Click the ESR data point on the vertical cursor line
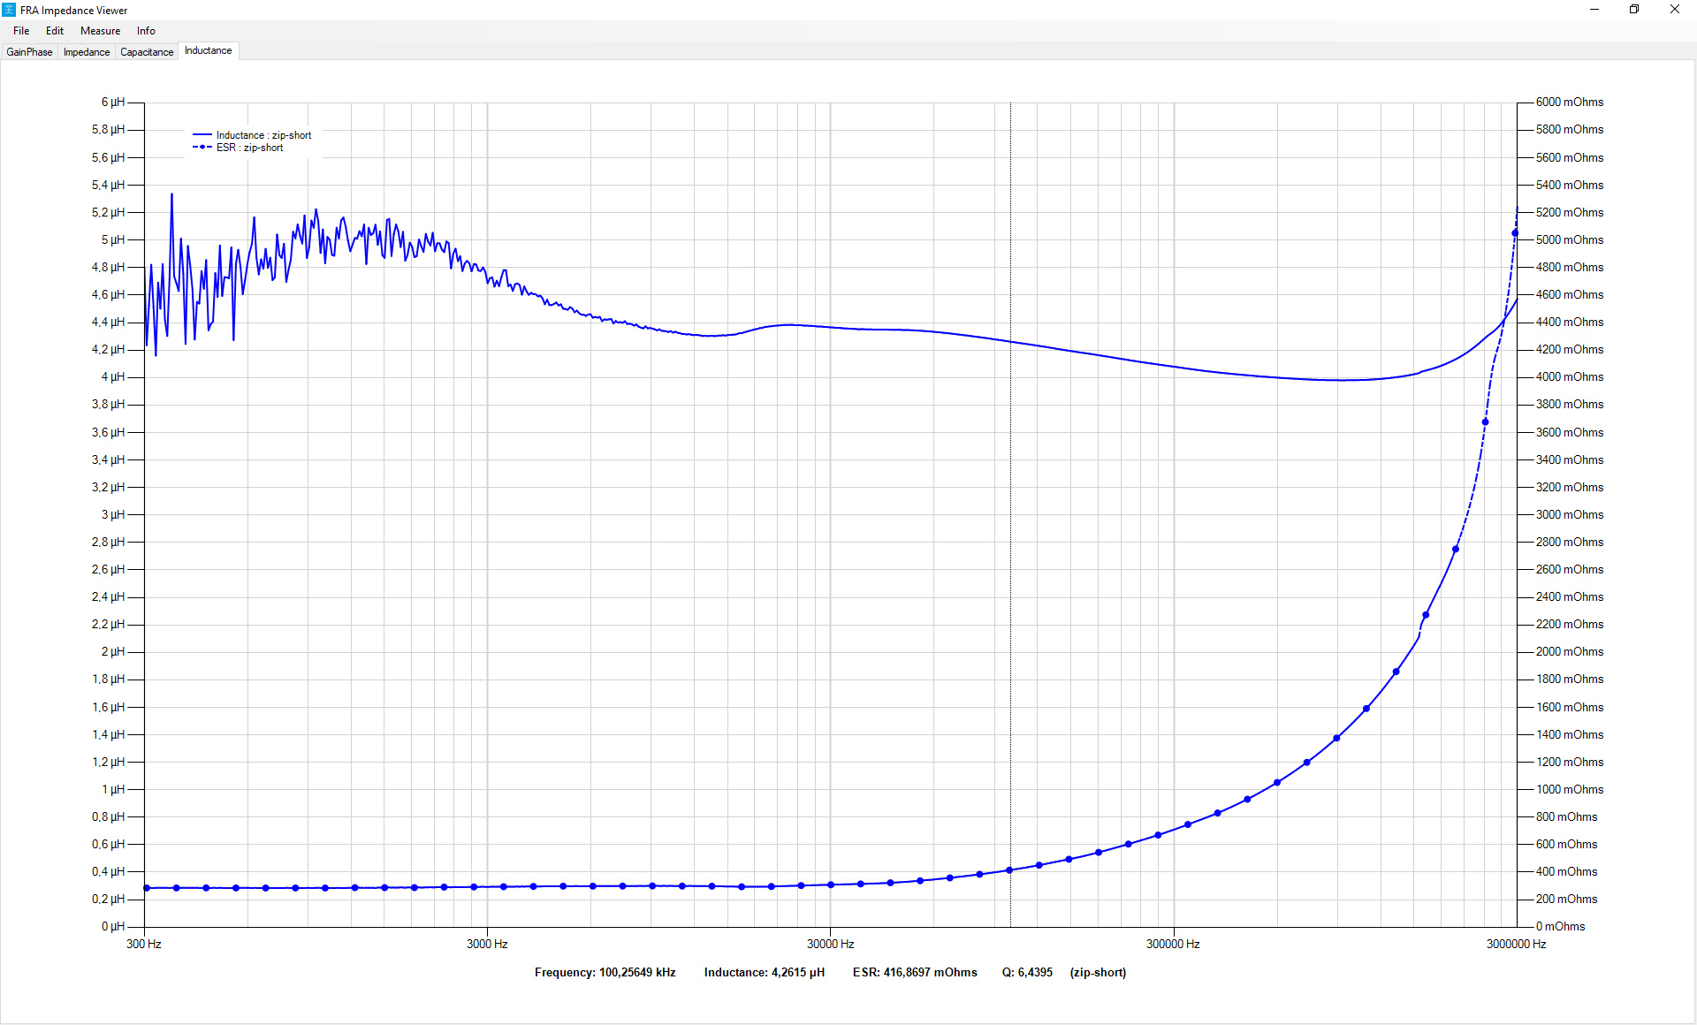1697x1025 pixels. click(x=1009, y=870)
